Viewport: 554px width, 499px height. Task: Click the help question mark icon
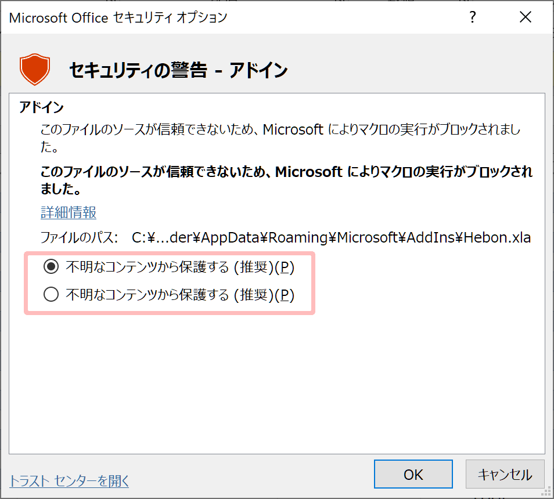point(472,17)
